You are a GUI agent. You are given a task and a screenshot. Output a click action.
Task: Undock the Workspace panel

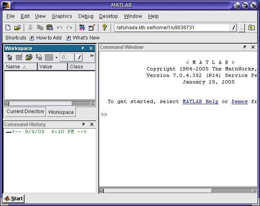(82, 48)
